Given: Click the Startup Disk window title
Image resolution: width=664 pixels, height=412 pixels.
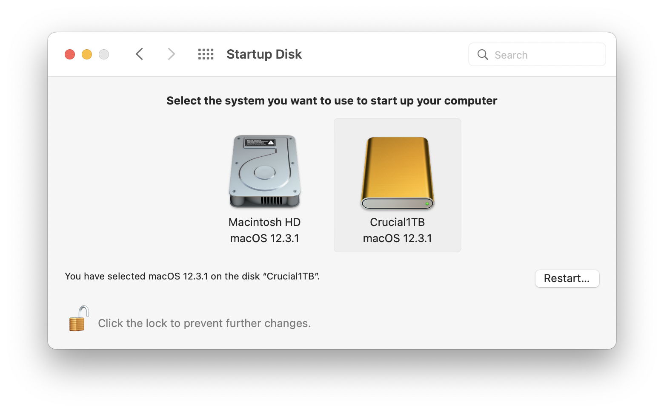Looking at the screenshot, I should pos(264,54).
